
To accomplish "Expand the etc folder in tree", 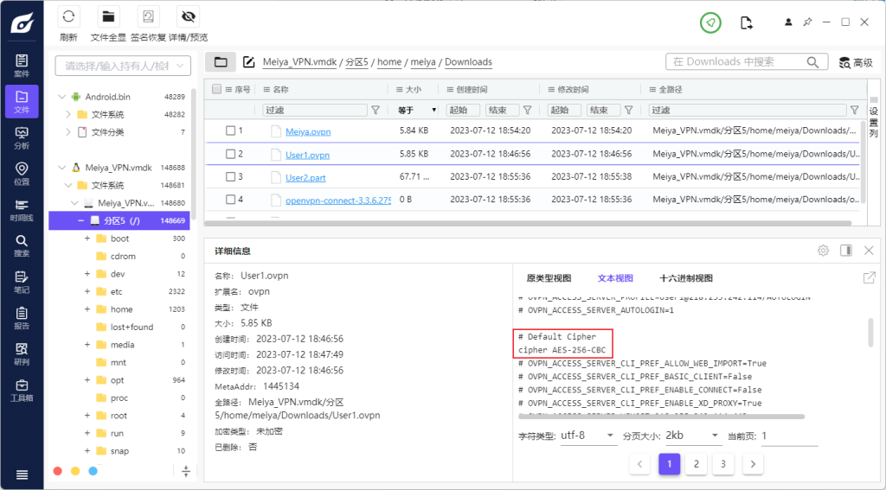I will pos(87,292).
